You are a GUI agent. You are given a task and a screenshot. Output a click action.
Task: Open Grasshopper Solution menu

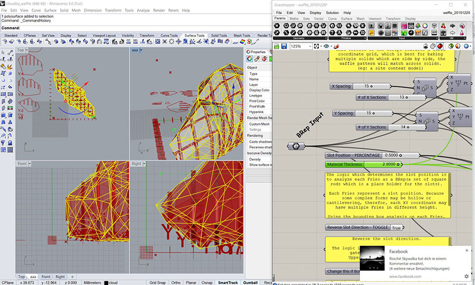click(x=332, y=13)
